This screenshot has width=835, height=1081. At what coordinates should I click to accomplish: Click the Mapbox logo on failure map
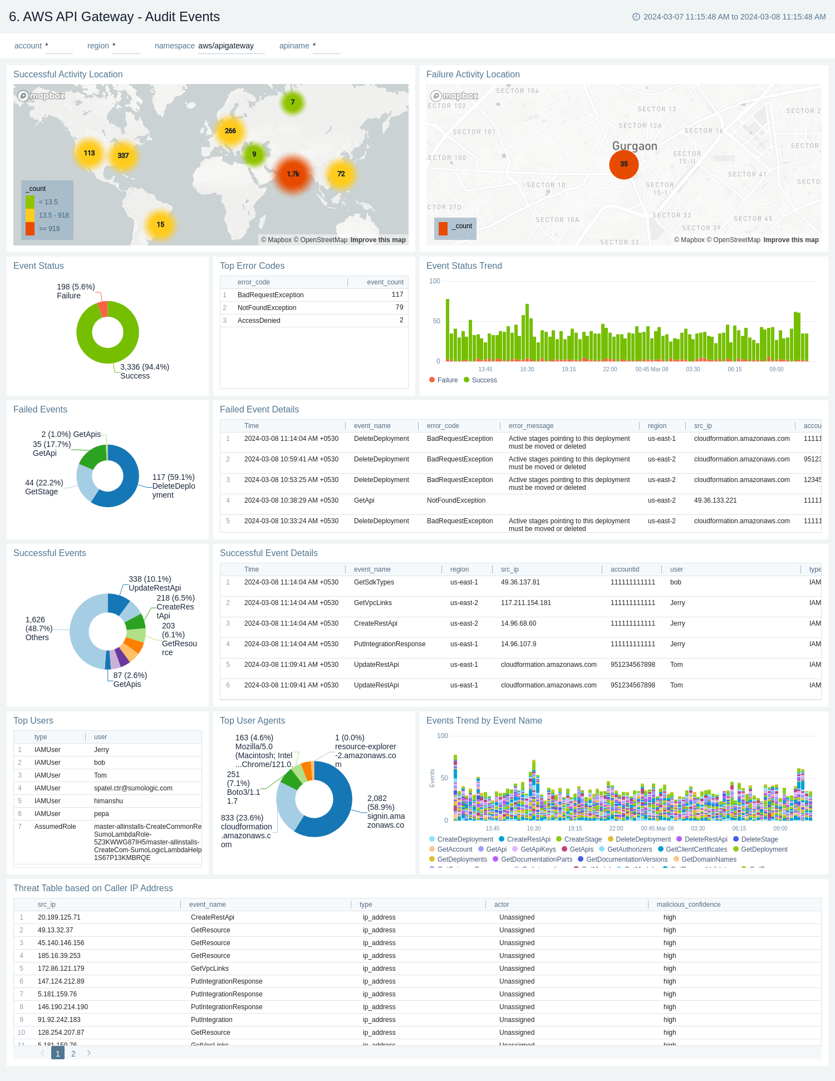(455, 96)
